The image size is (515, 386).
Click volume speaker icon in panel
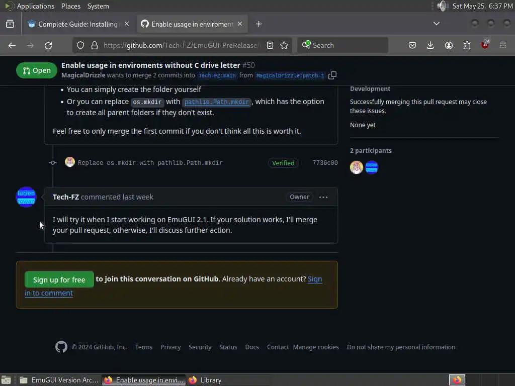click(443, 6)
